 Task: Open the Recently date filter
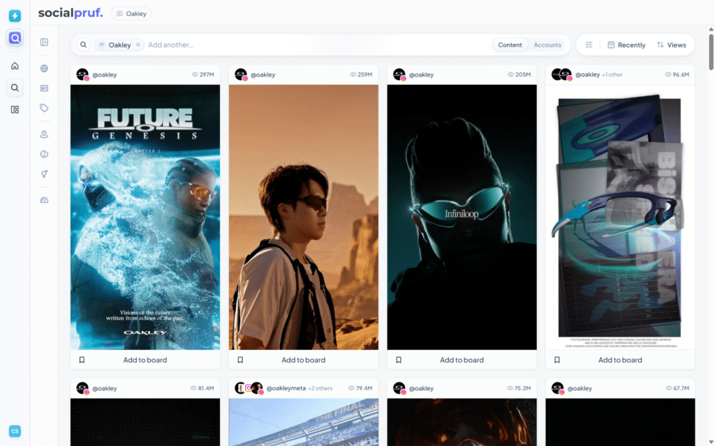(x=626, y=45)
